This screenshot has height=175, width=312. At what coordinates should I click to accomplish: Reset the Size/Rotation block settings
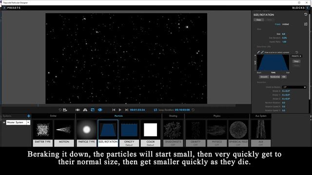(306, 14)
